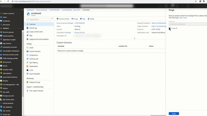
Task: Open the Endpoint hostname URL link
Action: tap(159, 23)
